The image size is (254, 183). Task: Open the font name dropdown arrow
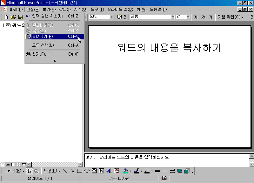[173, 17]
